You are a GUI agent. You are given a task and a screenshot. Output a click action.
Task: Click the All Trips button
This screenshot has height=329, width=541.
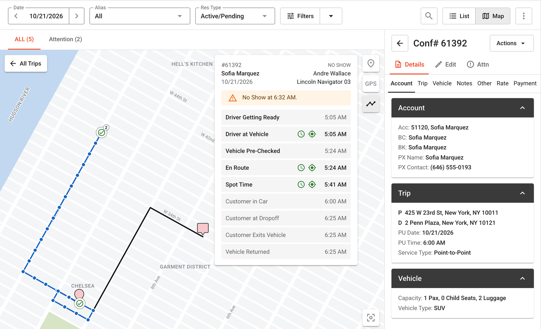click(x=26, y=64)
